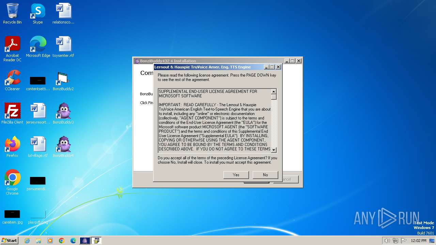Close the TruVoice TTS Engine dialog

click(x=278, y=67)
